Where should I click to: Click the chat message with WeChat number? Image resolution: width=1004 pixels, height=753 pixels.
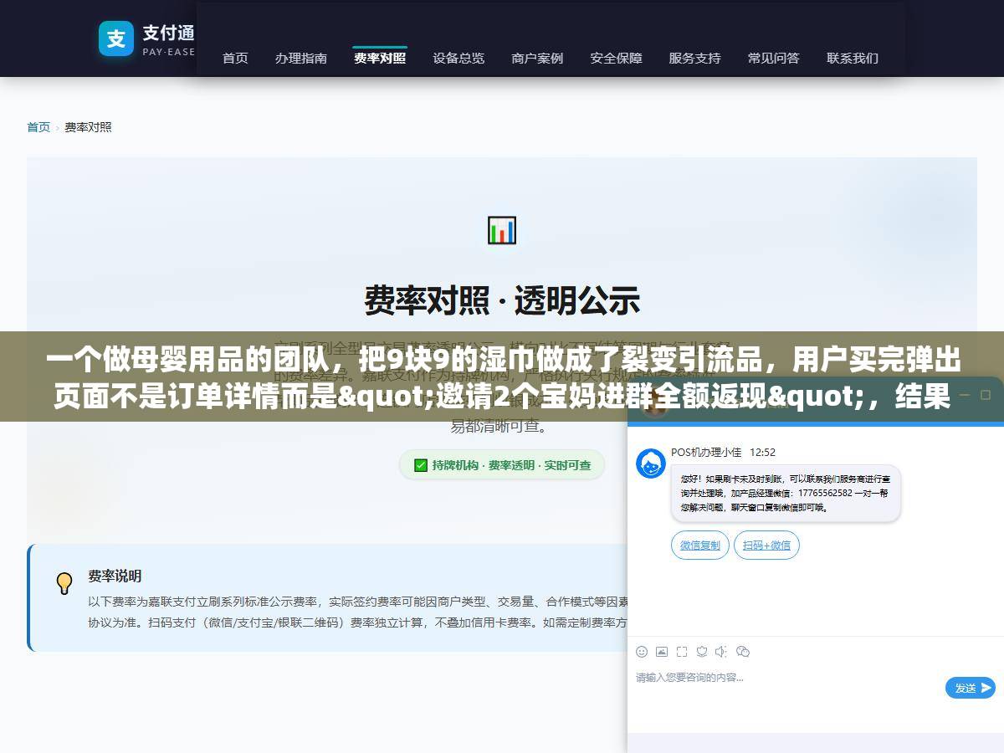point(786,494)
